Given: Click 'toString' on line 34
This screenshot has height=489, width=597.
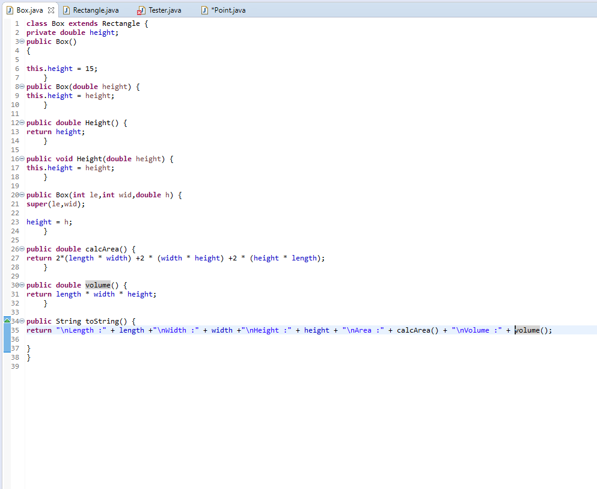Looking at the screenshot, I should tap(102, 321).
